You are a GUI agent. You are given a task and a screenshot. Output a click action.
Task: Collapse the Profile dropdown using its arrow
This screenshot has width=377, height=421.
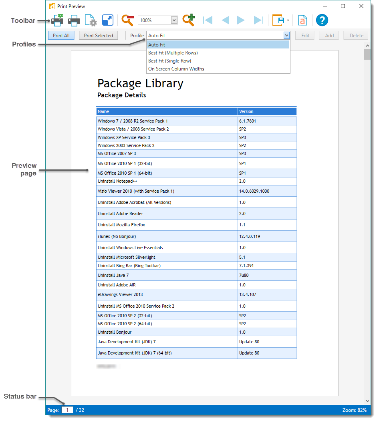tap(286, 35)
